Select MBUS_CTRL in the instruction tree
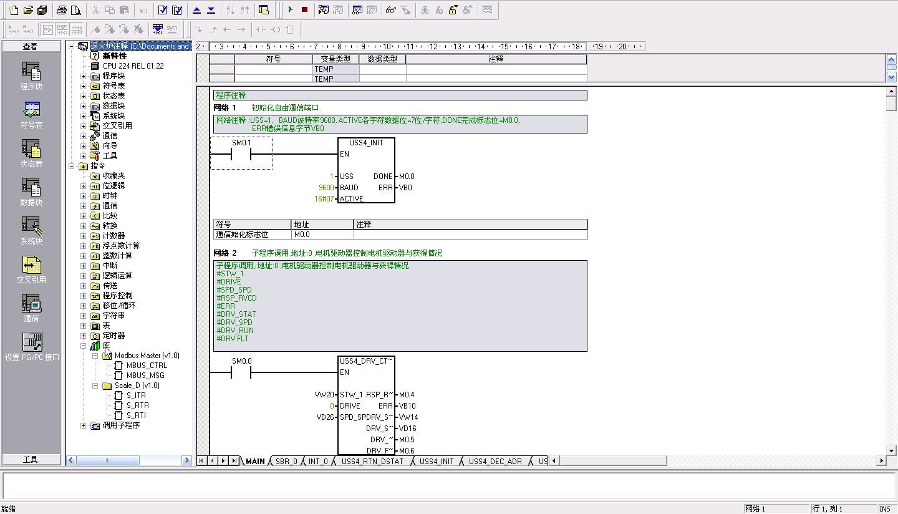Image resolution: width=898 pixels, height=514 pixels. pos(147,366)
